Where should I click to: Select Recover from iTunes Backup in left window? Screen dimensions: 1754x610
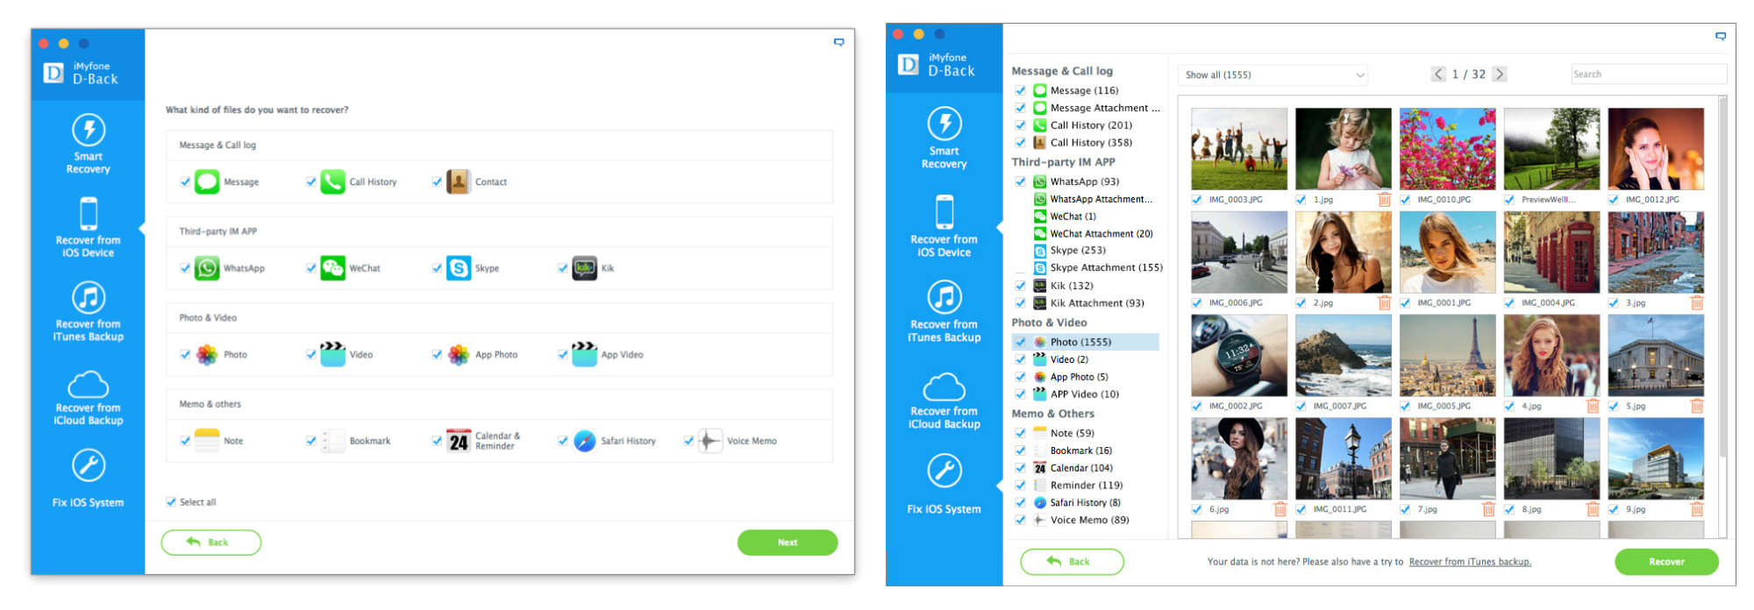click(x=88, y=311)
